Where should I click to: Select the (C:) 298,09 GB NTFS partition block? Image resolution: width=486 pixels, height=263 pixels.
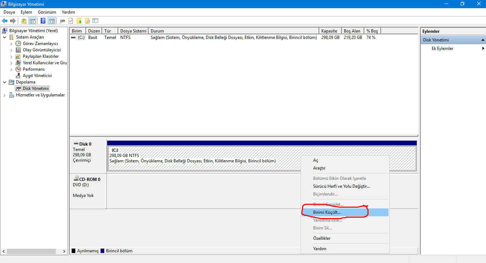262,158
